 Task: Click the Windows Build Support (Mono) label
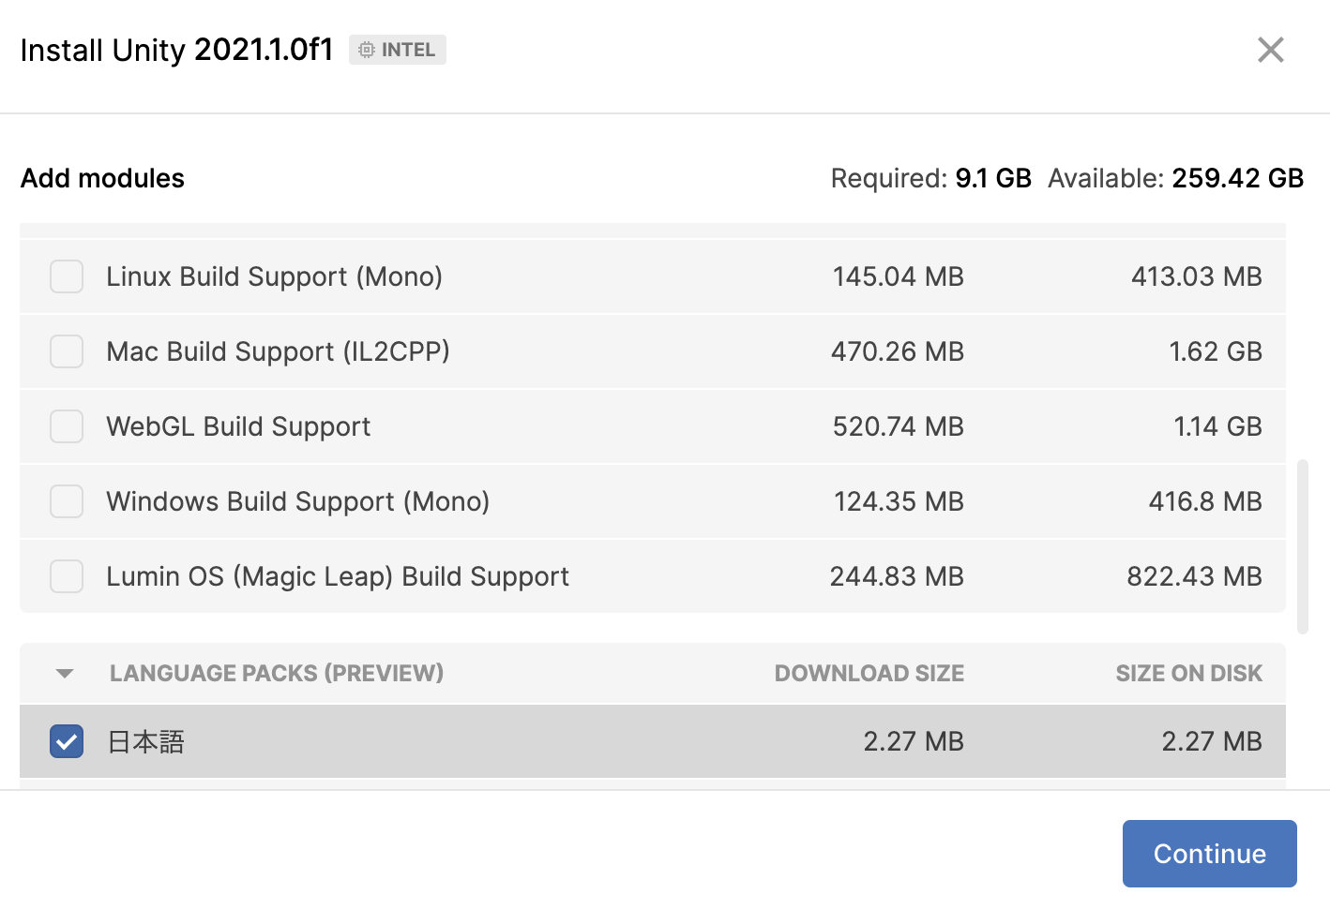(x=297, y=501)
